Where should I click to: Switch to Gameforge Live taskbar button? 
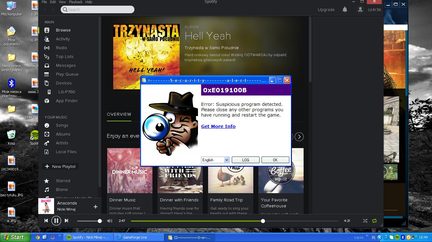point(139,237)
